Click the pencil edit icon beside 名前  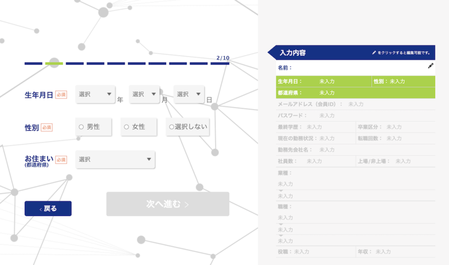pos(430,66)
